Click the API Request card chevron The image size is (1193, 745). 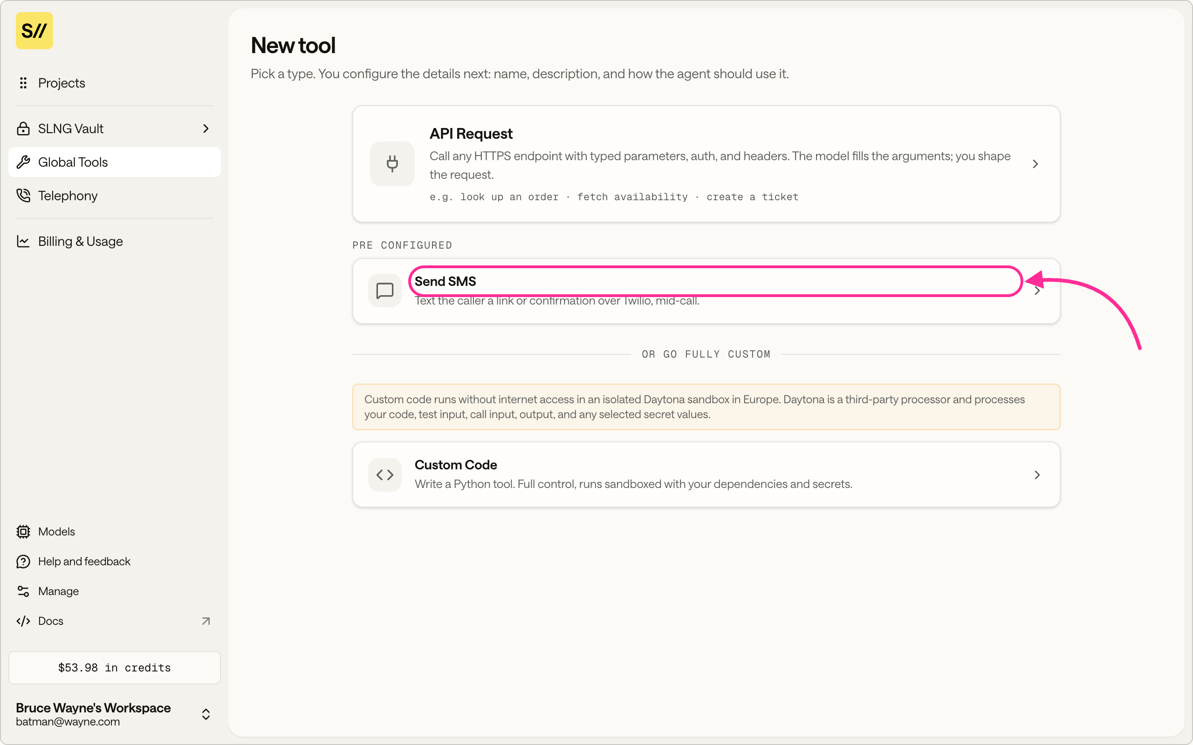tap(1035, 163)
